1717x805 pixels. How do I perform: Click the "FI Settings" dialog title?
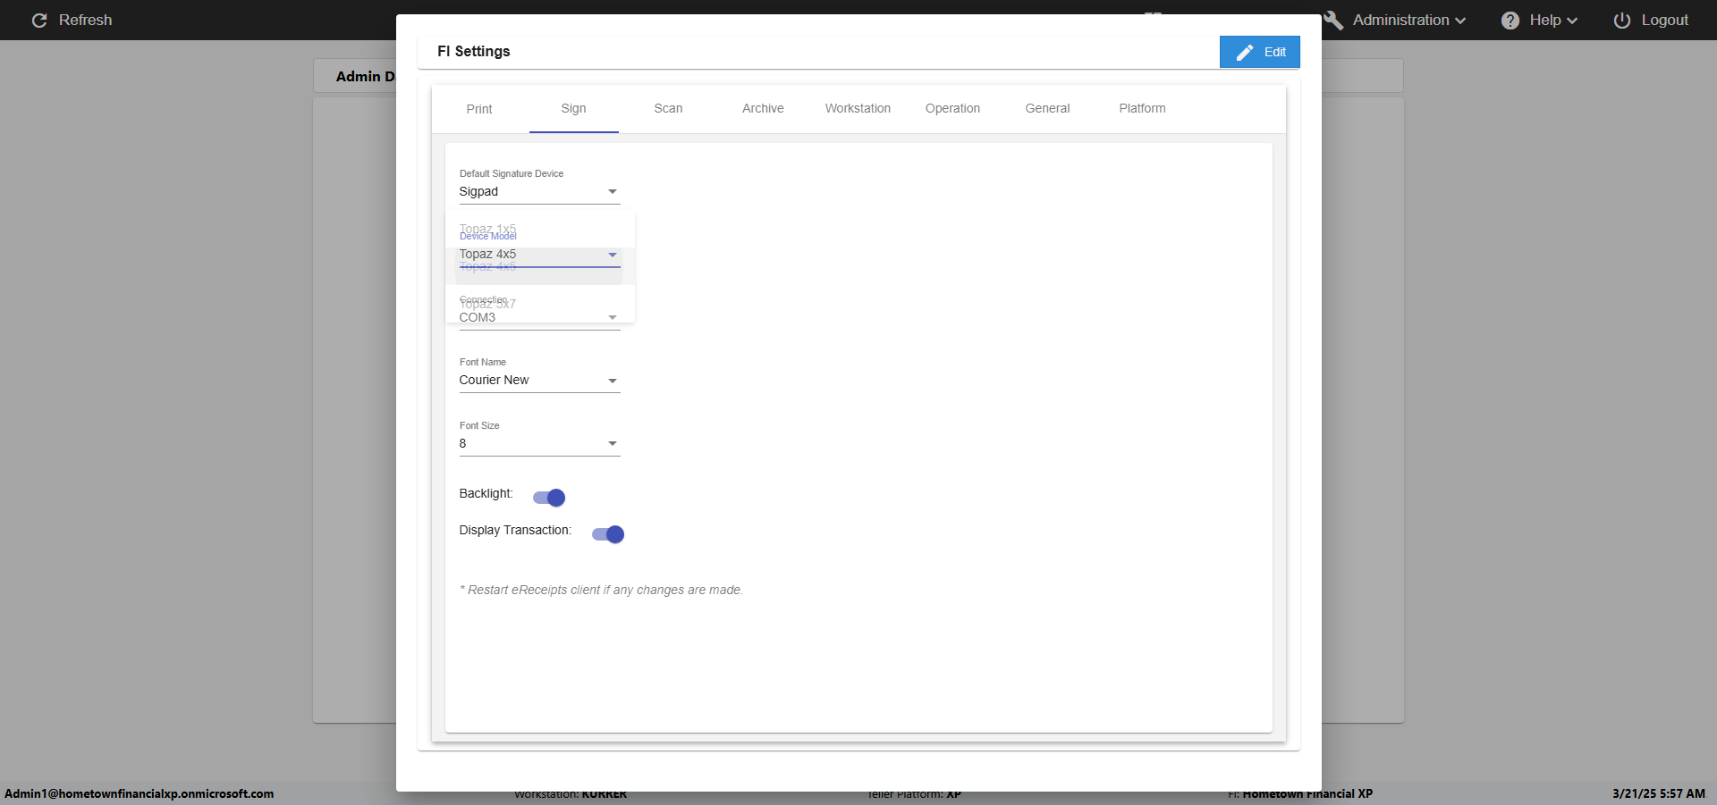[474, 52]
